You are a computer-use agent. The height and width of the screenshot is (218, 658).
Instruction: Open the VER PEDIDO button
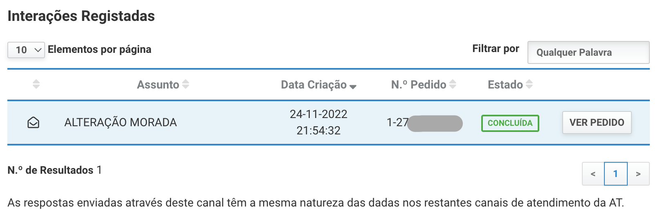tap(597, 123)
